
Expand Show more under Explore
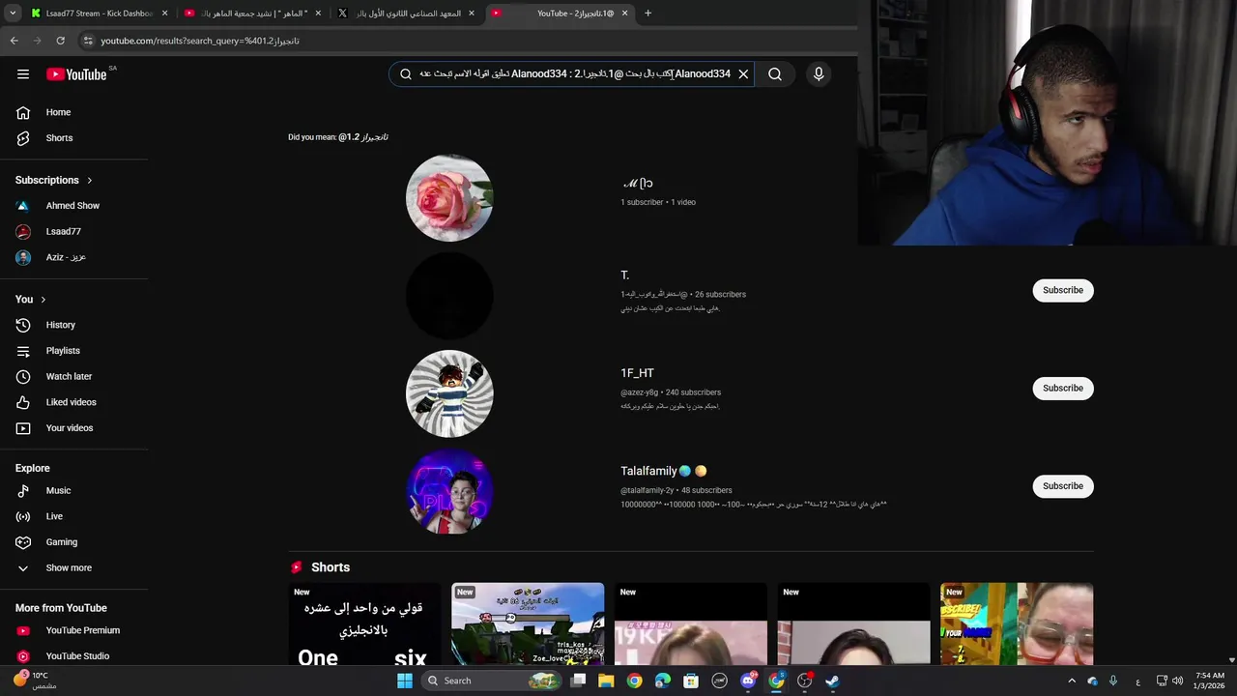click(69, 568)
